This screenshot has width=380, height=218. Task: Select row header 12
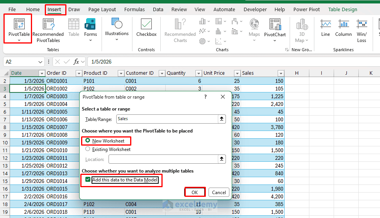click(5, 158)
